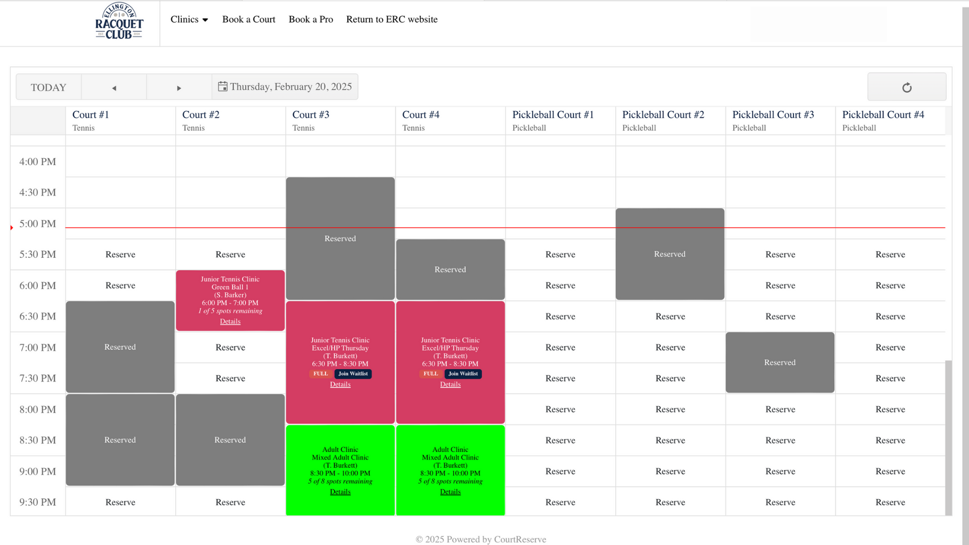
Task: Expand the Clinics dropdown menu
Action: (189, 20)
